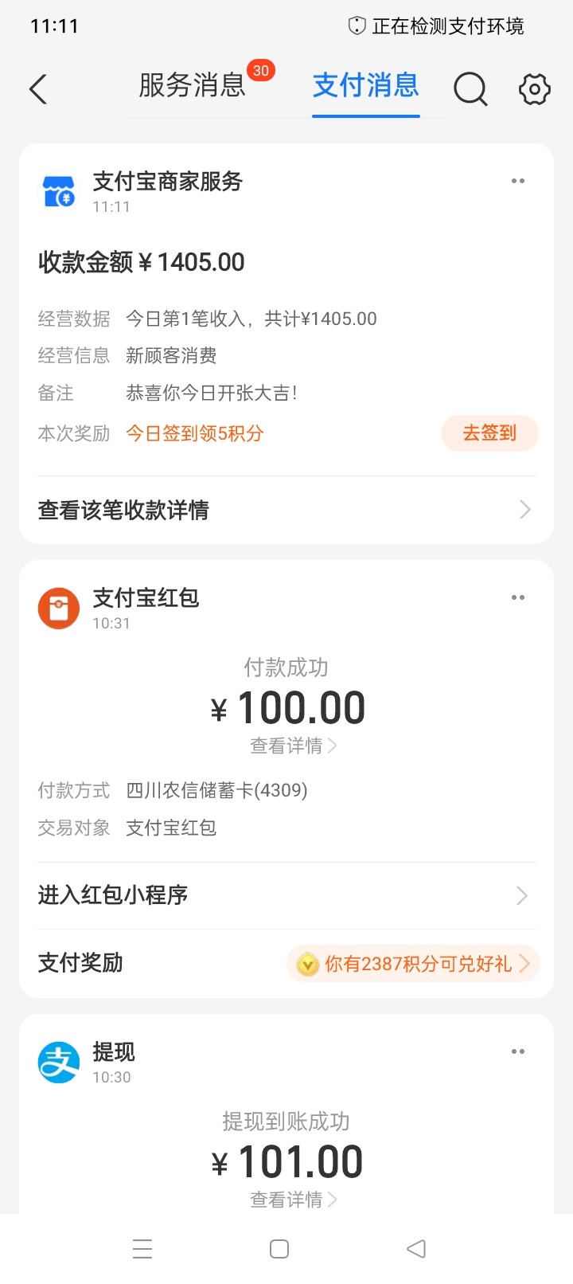Tap 查看详情 under ¥101.00 withdrawal

point(292,1200)
